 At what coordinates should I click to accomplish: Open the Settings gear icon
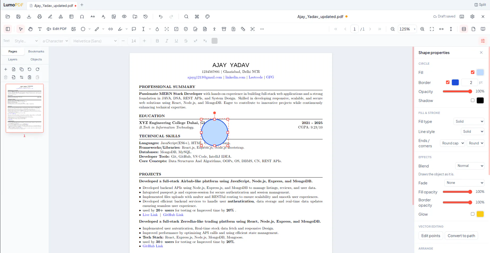click(473, 17)
